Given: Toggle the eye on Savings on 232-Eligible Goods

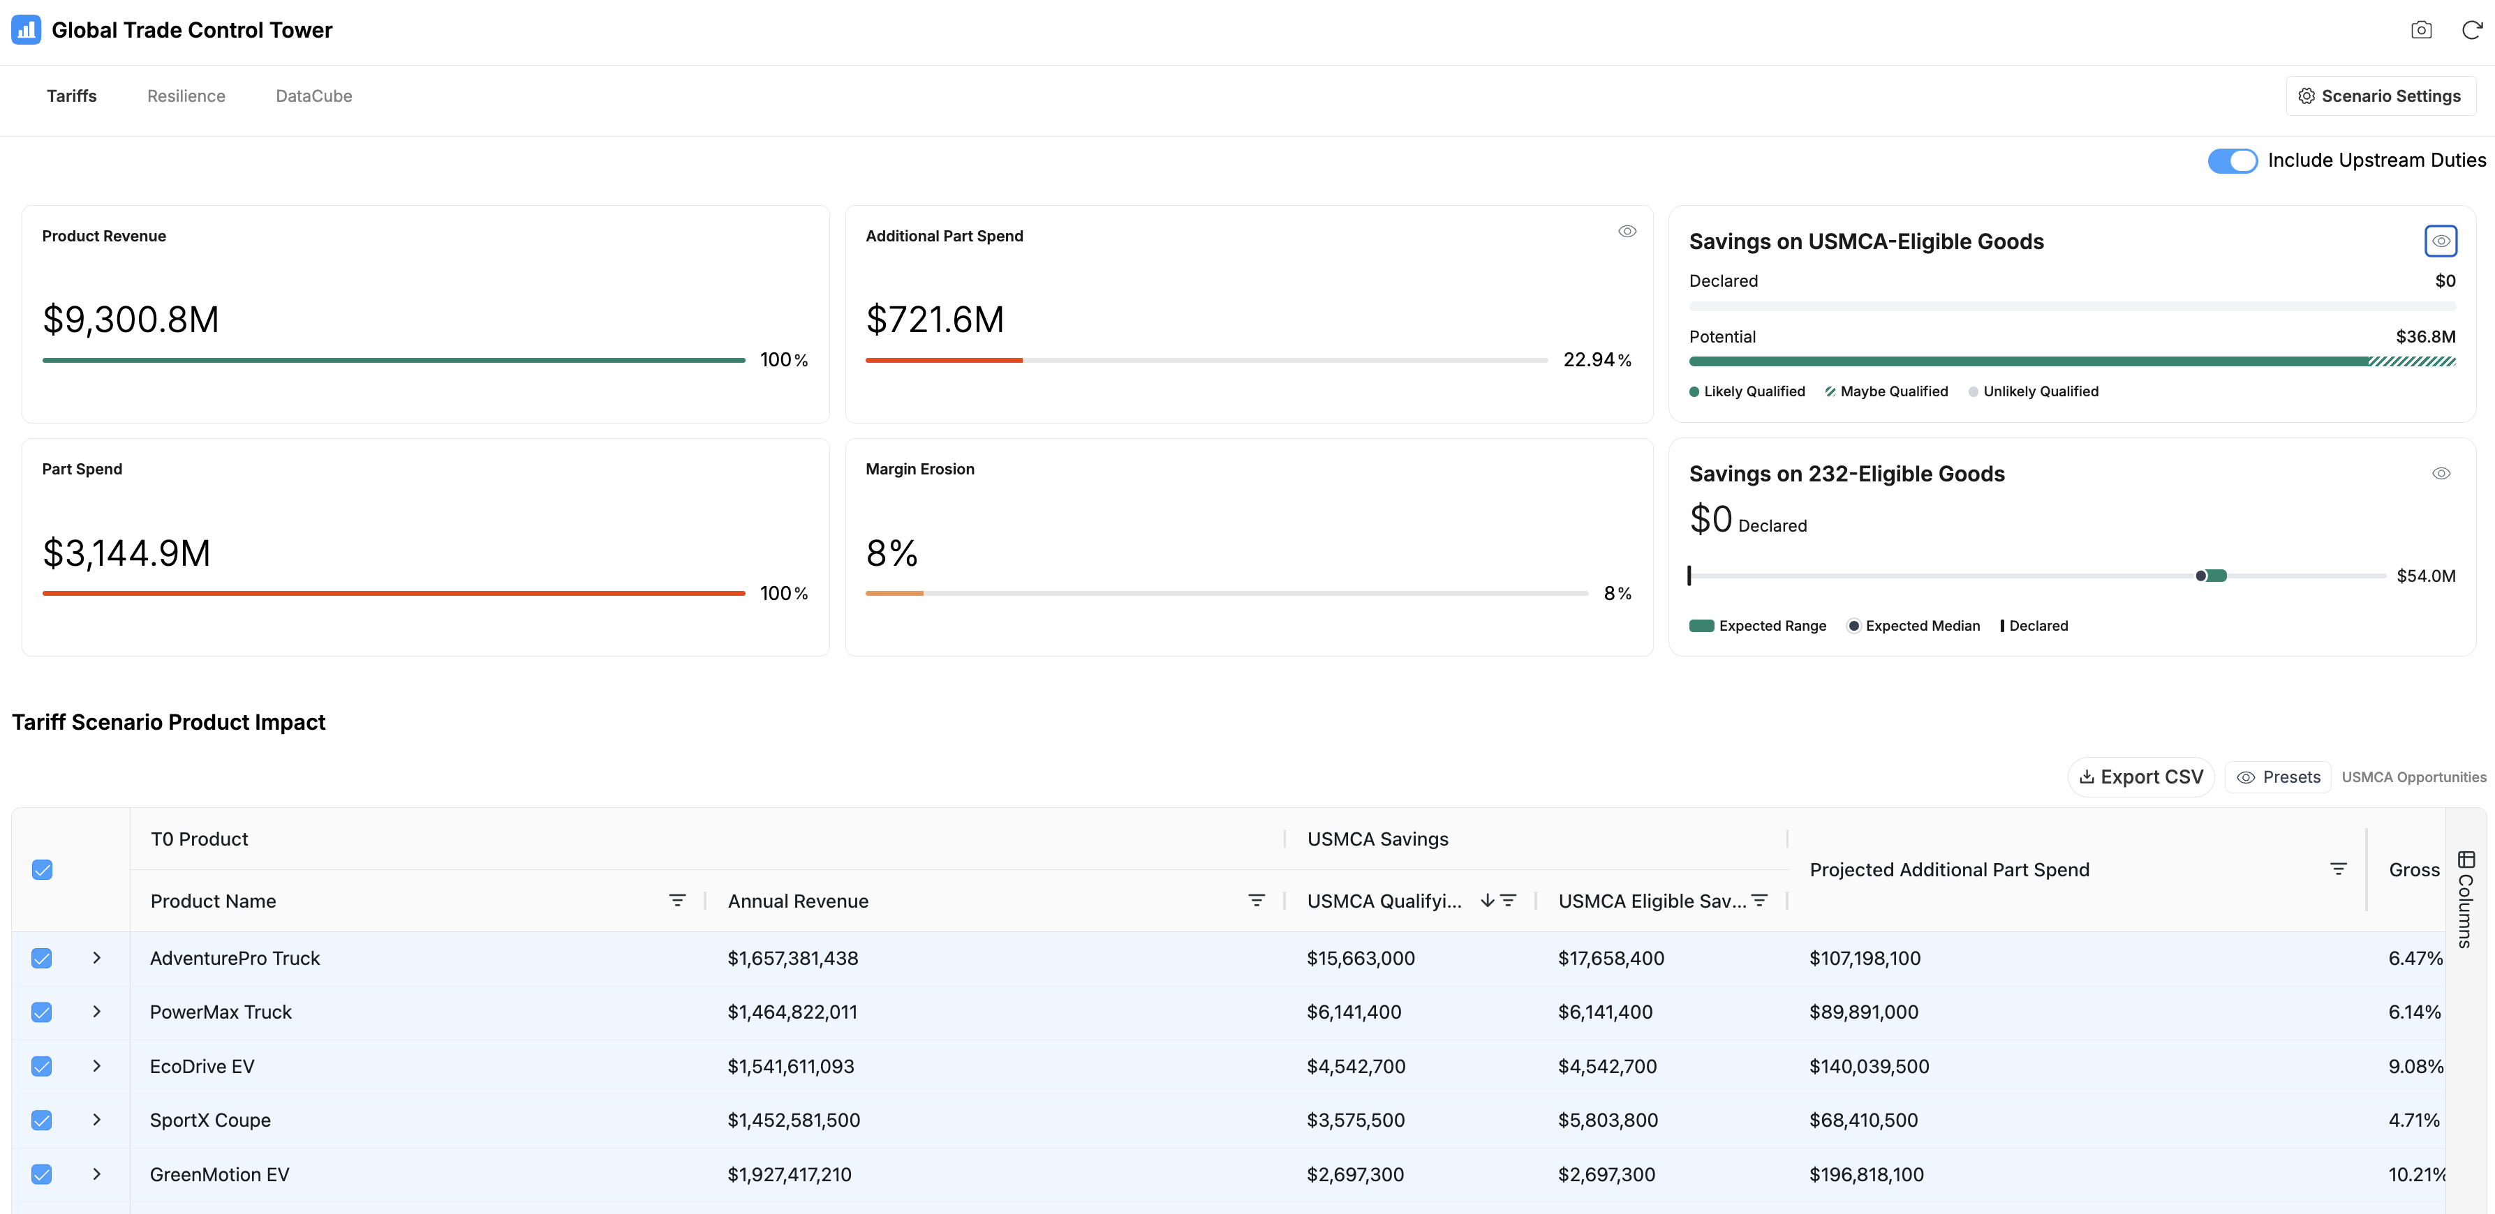Looking at the screenshot, I should click(x=2441, y=474).
